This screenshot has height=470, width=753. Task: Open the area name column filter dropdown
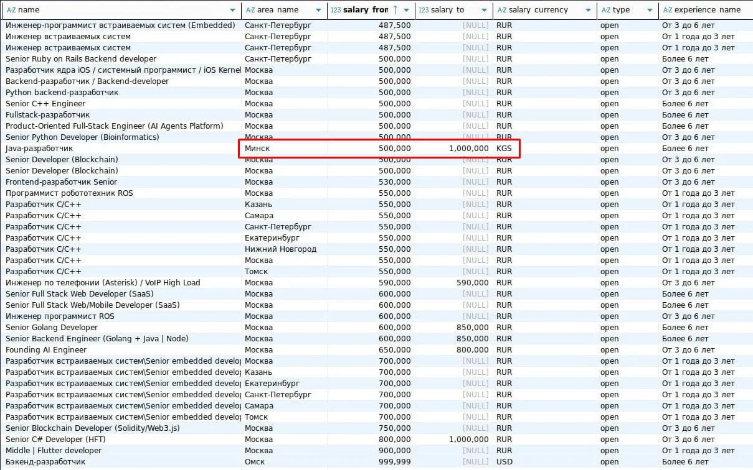[319, 10]
